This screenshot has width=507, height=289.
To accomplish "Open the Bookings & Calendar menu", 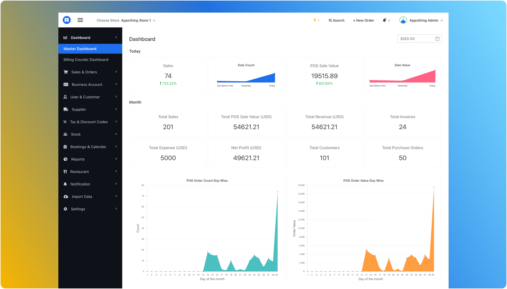I will (90, 147).
